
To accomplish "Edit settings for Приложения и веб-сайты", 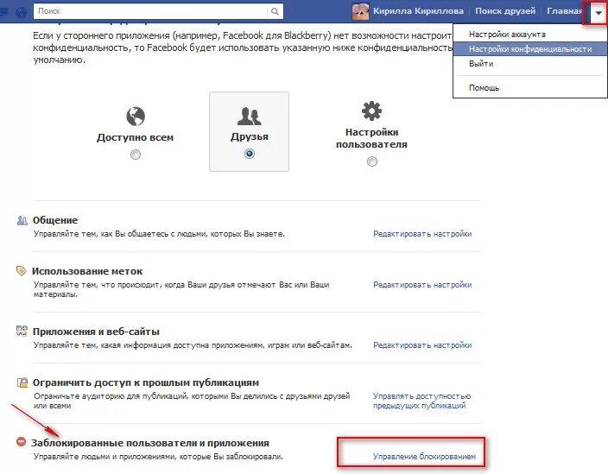I will pos(422,345).
